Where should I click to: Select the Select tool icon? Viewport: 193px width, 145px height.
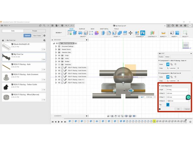pyautogui.click(x=185, y=33)
